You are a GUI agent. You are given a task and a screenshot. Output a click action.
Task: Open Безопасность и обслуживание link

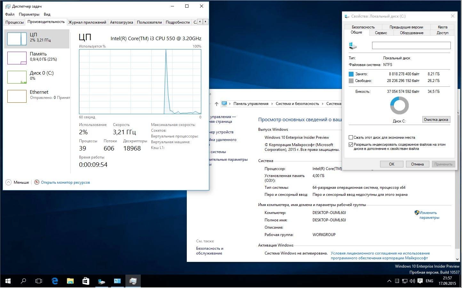coord(210,251)
